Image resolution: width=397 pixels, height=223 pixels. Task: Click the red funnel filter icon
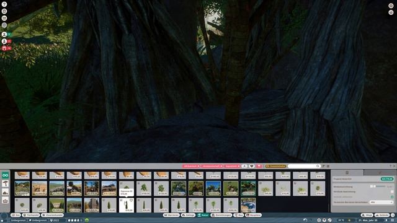click(x=259, y=166)
